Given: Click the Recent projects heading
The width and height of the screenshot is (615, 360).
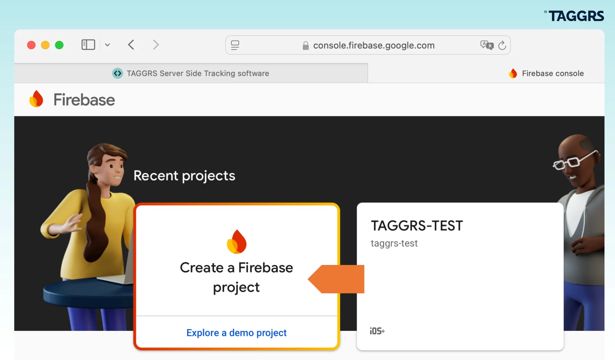Looking at the screenshot, I should tap(184, 176).
